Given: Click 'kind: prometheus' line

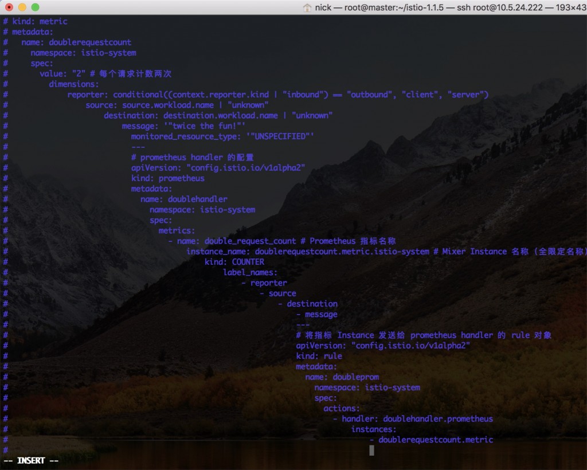Looking at the screenshot, I should pos(168,178).
